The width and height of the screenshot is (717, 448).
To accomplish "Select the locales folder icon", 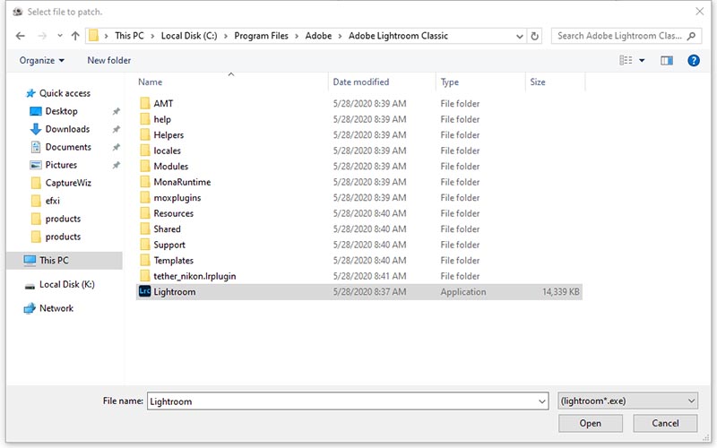I will tap(144, 151).
